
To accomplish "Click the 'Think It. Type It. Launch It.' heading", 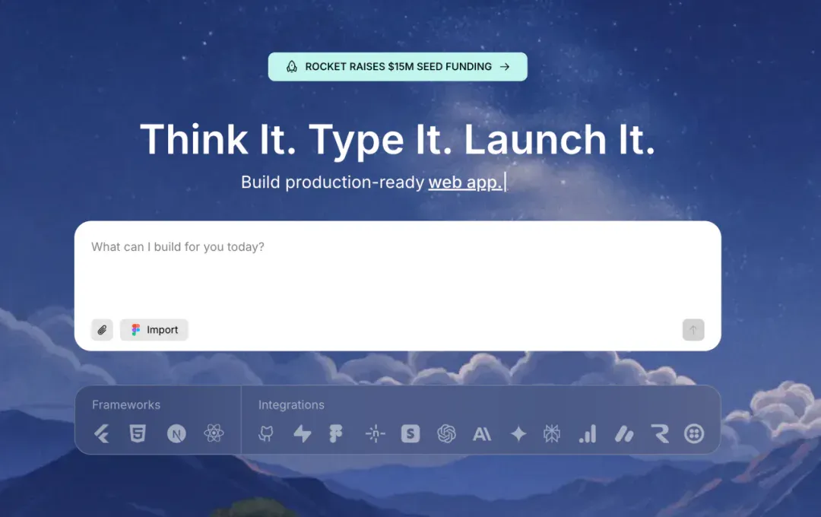I will click(398, 139).
